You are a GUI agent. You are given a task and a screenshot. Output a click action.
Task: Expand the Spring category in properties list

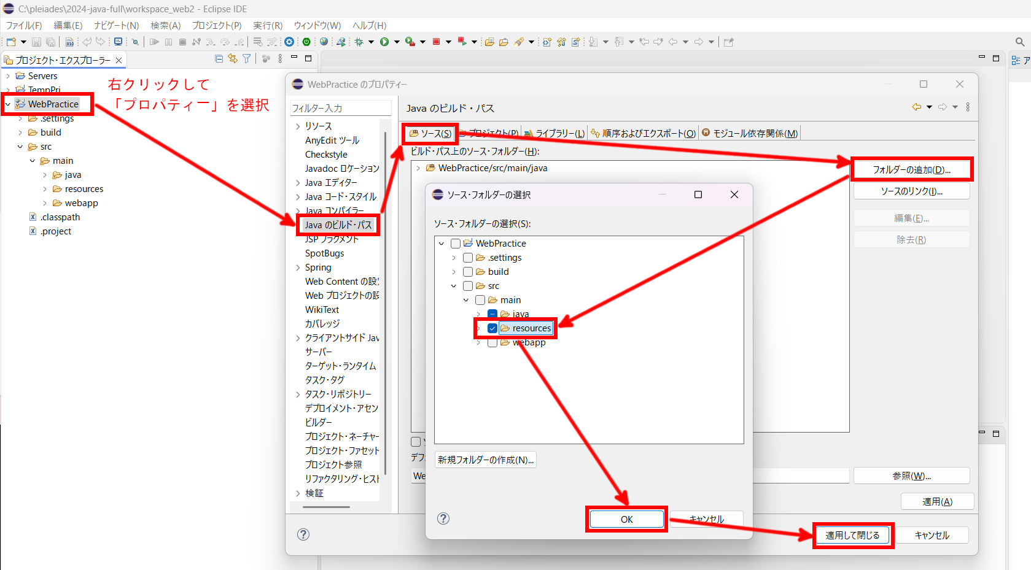[x=298, y=267]
